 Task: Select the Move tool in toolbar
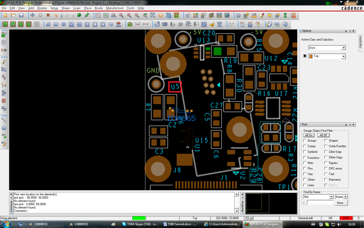click(32, 15)
